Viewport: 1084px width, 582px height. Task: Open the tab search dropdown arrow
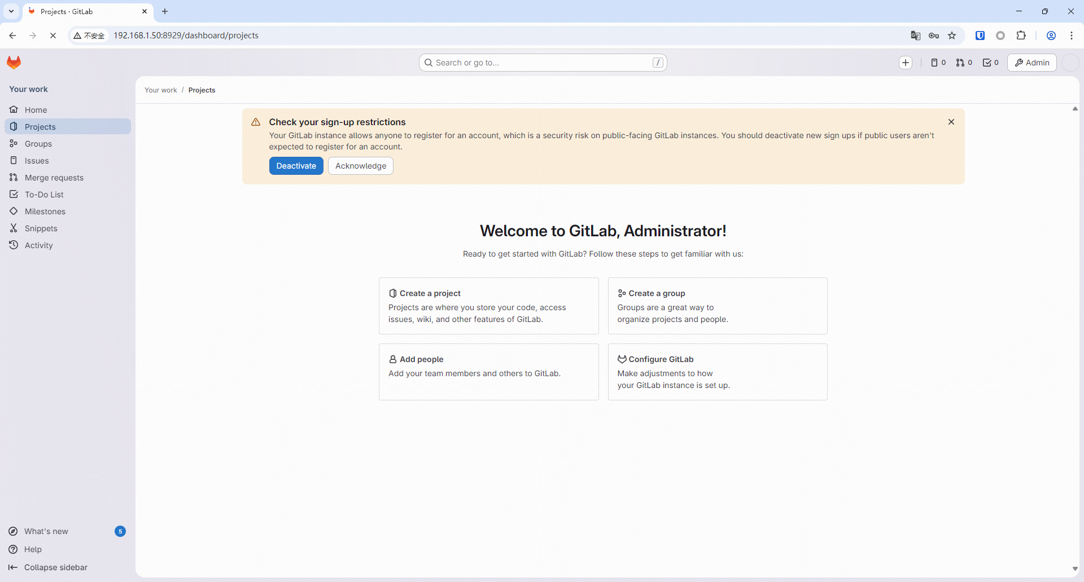click(11, 11)
